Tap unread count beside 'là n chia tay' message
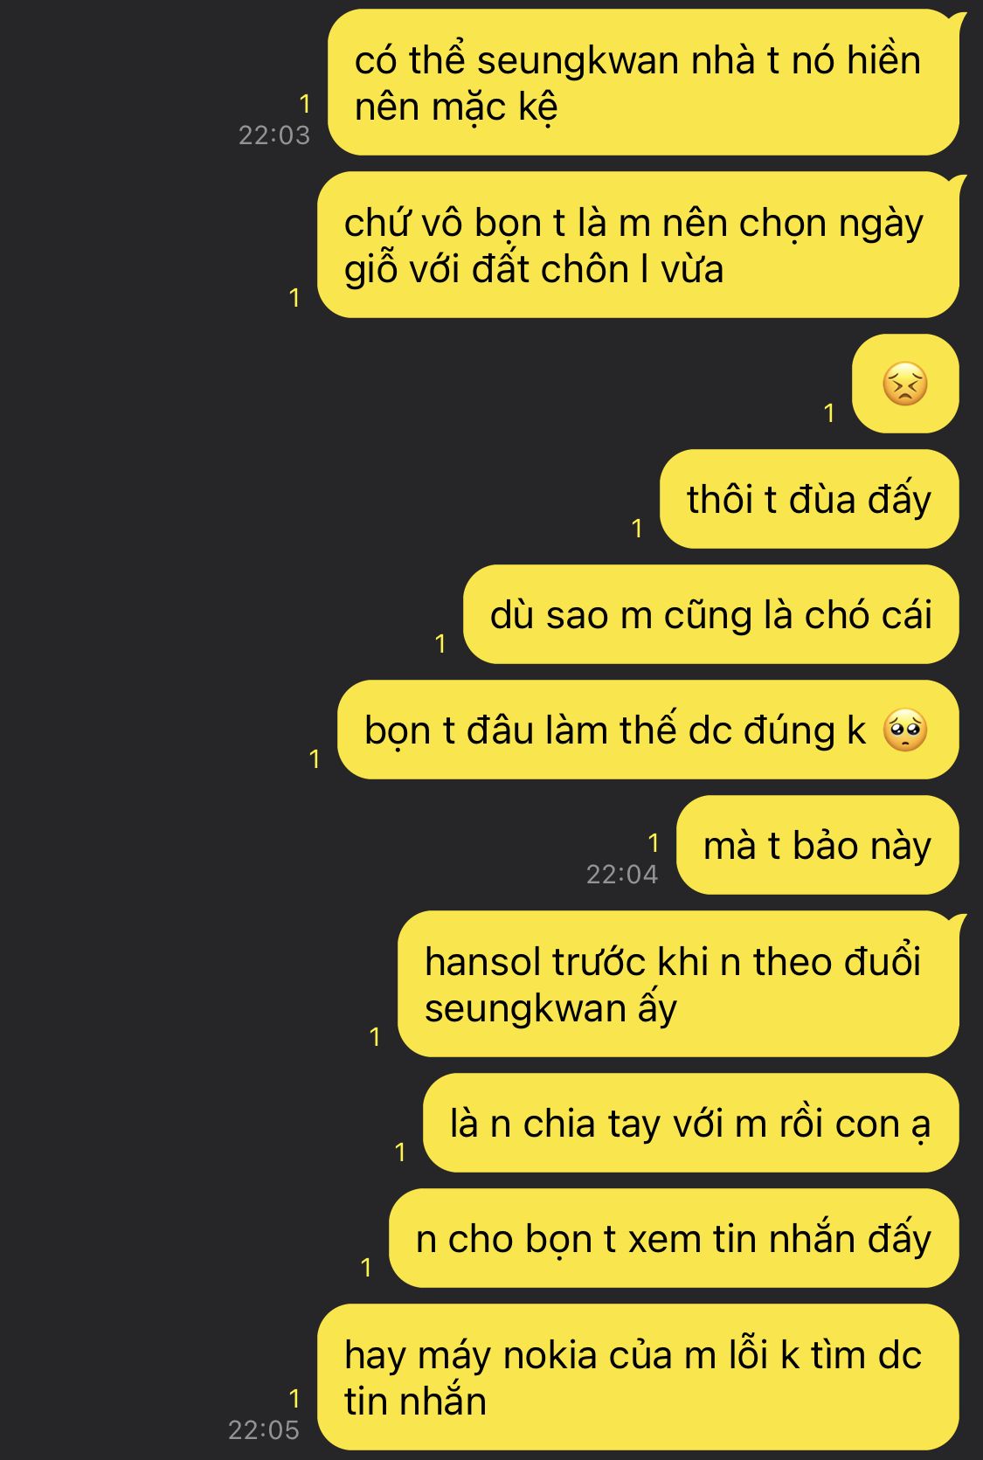Image resolution: width=983 pixels, height=1460 pixels. pos(400,1152)
